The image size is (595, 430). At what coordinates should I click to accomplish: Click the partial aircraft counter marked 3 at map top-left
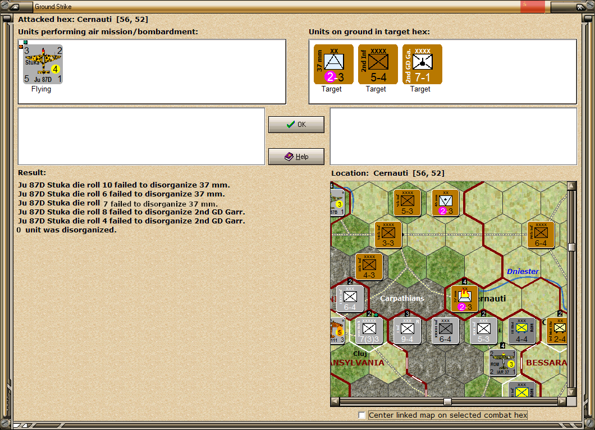click(x=337, y=203)
